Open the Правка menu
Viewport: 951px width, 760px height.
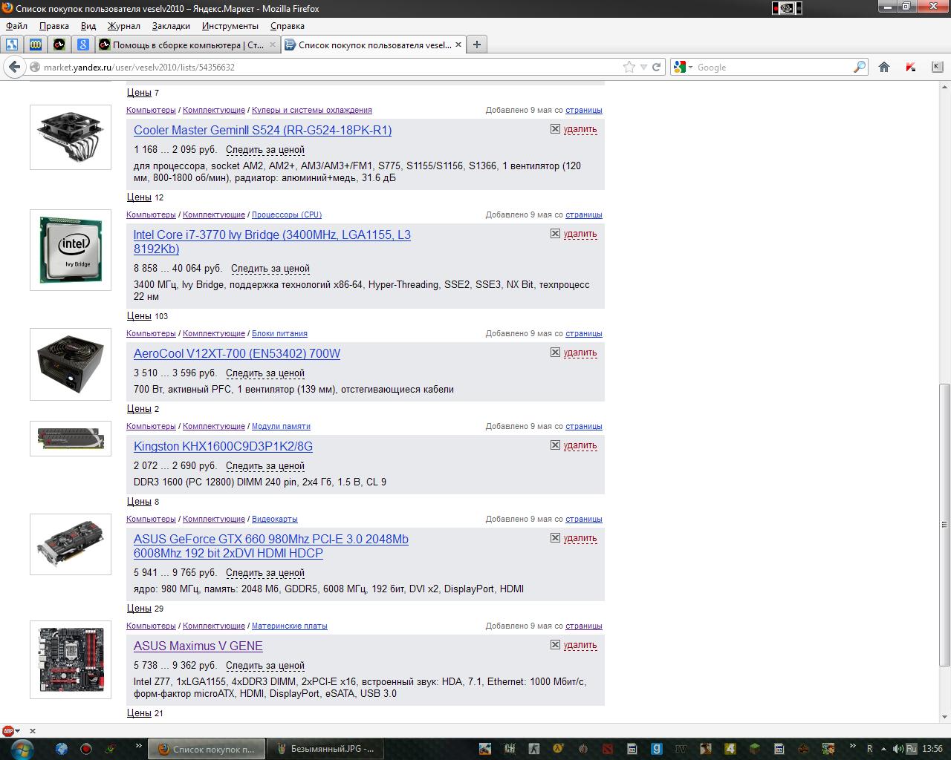(54, 26)
